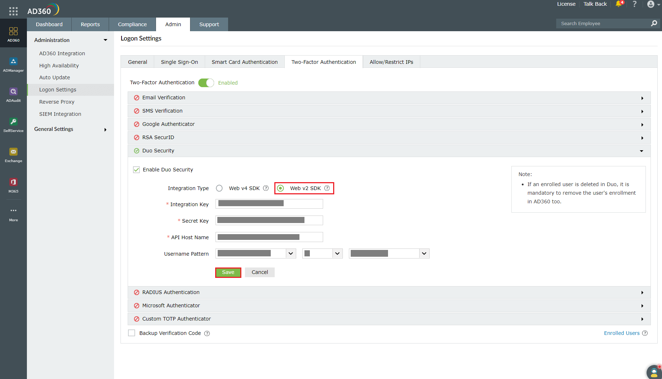The image size is (662, 379).
Task: Switch to the Smart Card Authentication tab
Action: [x=245, y=62]
